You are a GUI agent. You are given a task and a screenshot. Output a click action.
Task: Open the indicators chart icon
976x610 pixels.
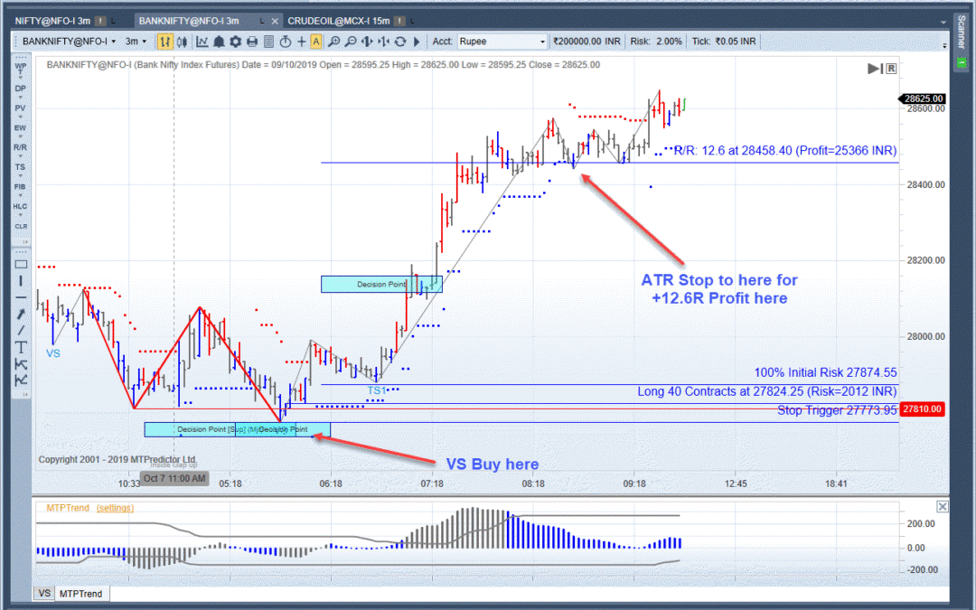coord(202,42)
